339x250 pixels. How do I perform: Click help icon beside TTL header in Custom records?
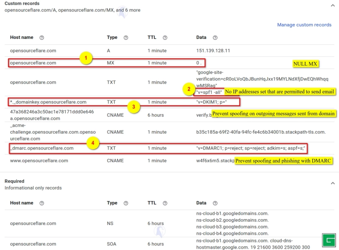(165, 38)
